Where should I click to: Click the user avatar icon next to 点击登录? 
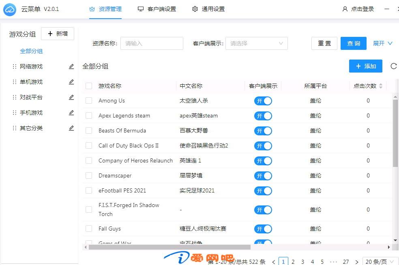345,9
